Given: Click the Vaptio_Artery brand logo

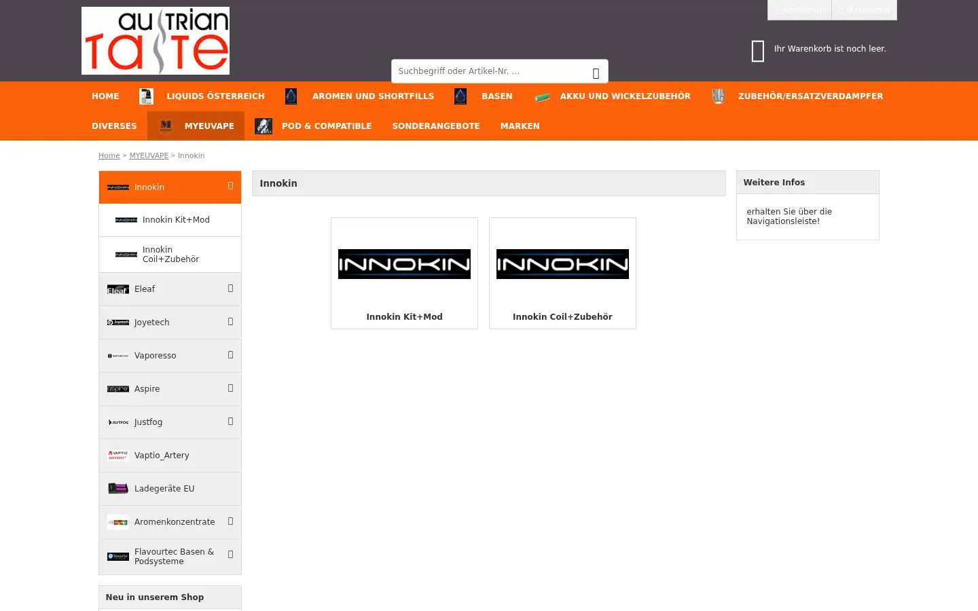Looking at the screenshot, I should [x=118, y=456].
